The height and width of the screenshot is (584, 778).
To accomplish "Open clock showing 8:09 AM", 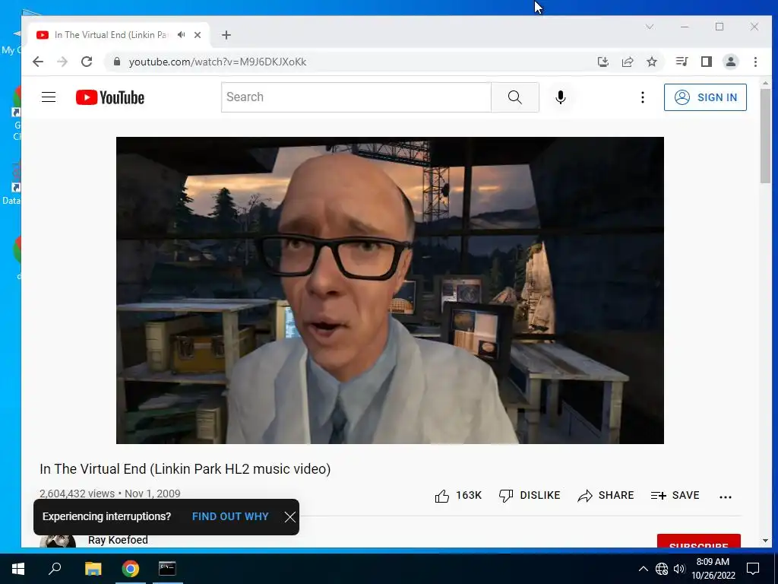I will pyautogui.click(x=713, y=569).
